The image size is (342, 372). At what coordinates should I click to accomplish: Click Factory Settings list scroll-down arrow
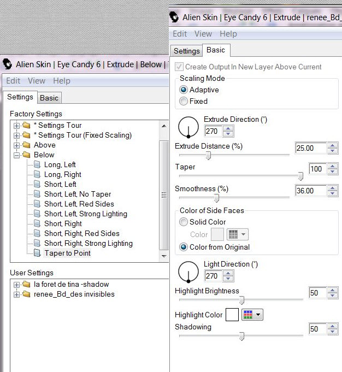coord(164,256)
